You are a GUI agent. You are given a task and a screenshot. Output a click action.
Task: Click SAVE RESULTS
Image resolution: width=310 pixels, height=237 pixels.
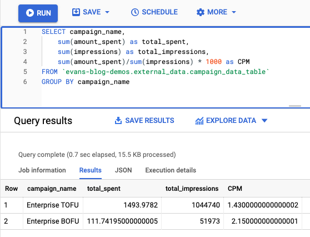point(144,120)
